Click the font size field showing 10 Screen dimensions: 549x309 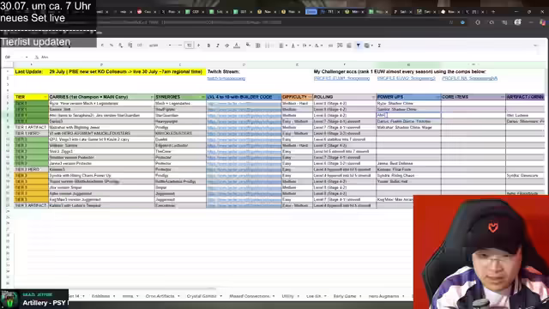[189, 45]
